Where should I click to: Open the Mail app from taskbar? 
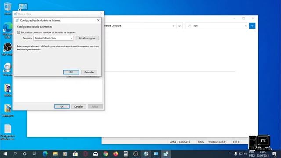pos(95,154)
